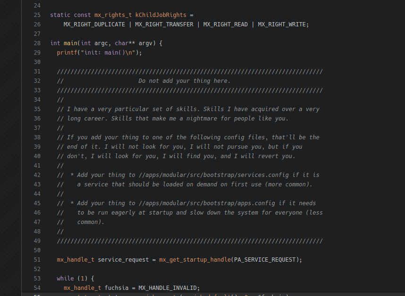Click the main function name
405x296 pixels.
click(70, 43)
